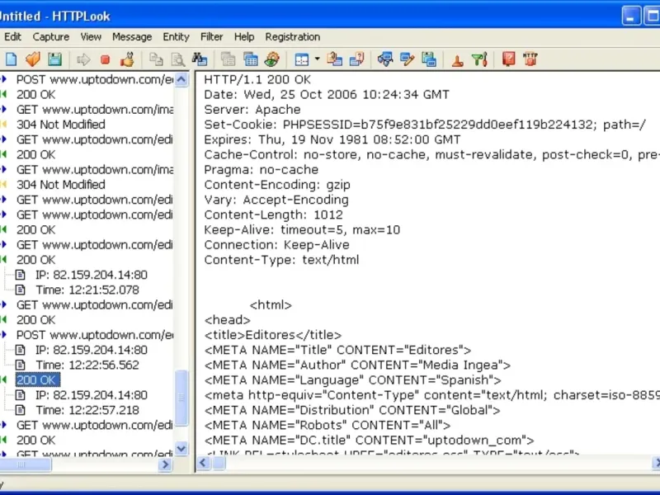Click the scroll-down arrow of message list

coord(181,448)
